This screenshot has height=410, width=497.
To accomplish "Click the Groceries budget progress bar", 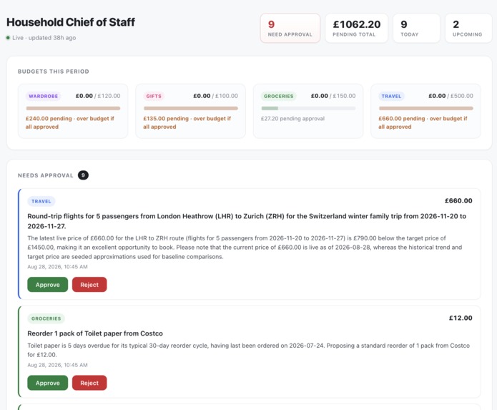I will (308, 108).
